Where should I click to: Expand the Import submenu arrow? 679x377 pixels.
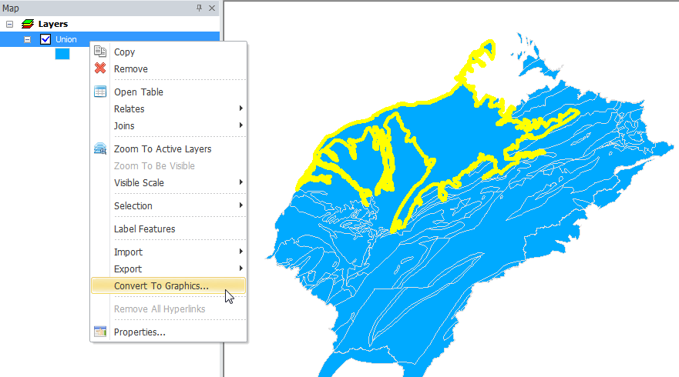point(240,252)
